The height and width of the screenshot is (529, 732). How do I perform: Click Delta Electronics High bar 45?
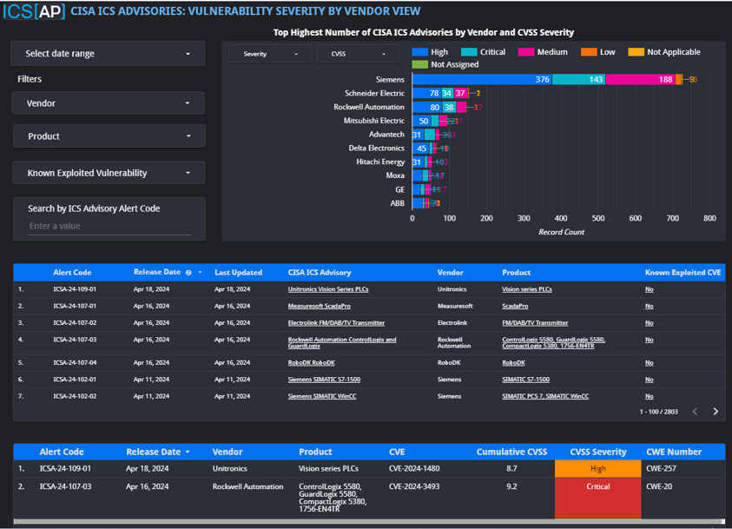(x=421, y=148)
